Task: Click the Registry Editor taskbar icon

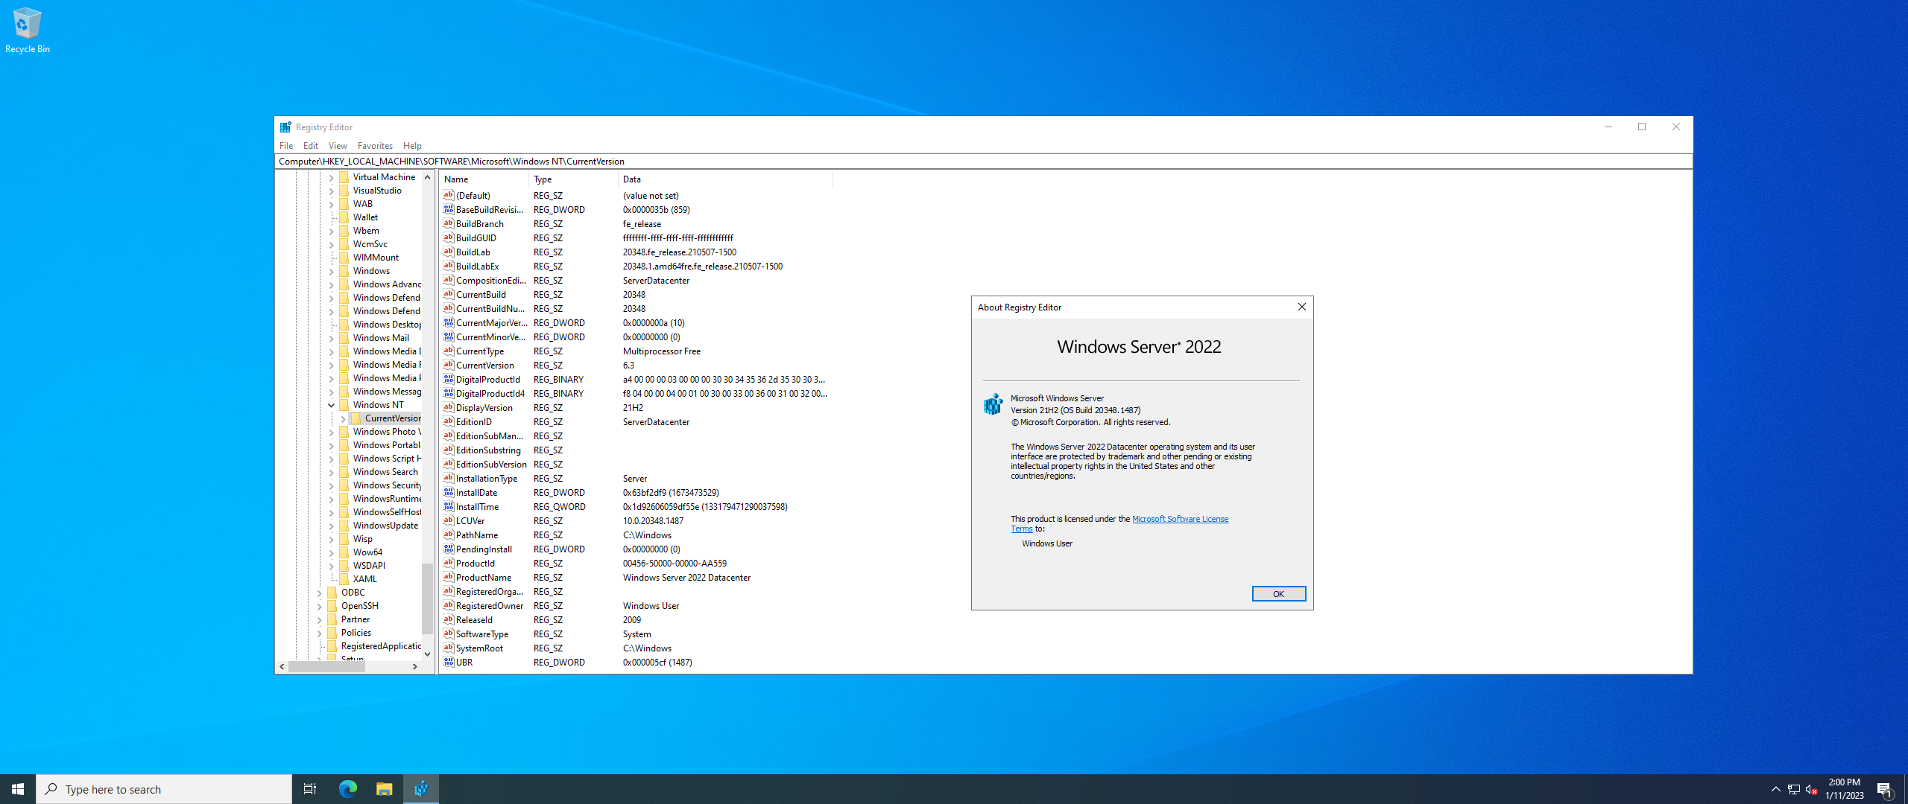Action: (421, 789)
